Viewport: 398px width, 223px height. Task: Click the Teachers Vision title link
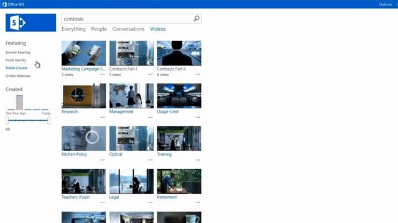pyautogui.click(x=76, y=197)
